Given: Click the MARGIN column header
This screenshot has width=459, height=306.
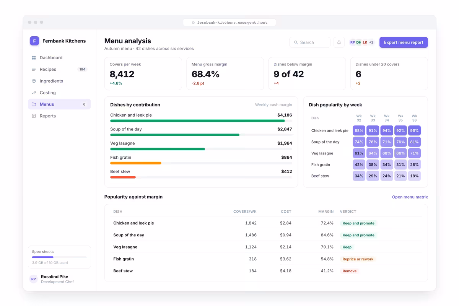Looking at the screenshot, I should coord(326,212).
